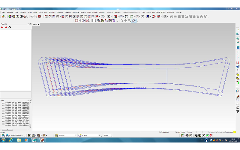Image resolution: width=240 pixels, height=150 pixels.
Task: Pin the Proprietà panel
Action: point(28,24)
